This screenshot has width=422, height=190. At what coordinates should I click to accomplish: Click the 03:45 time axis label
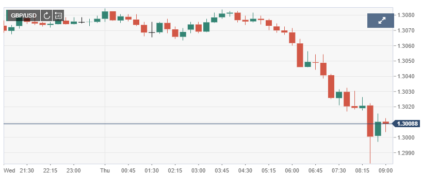pyautogui.click(x=222, y=170)
